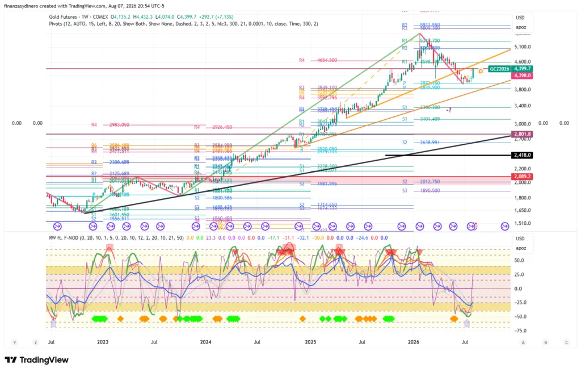
Task: Click the 1,510.0 price axis label
Action: pos(523,224)
